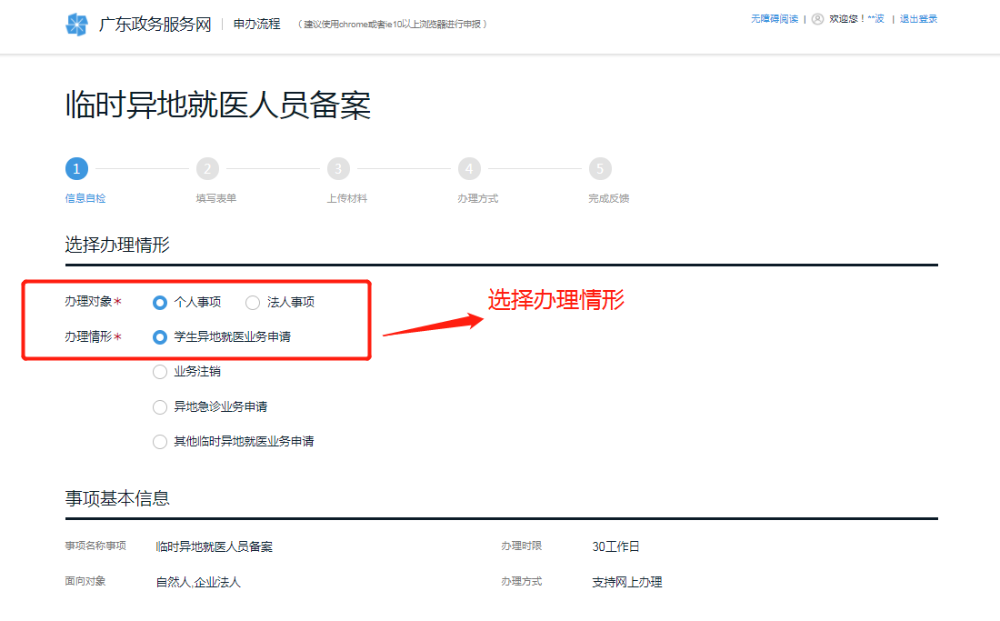Choose 其他临时异地就医业务申请 radio option
This screenshot has width=1000, height=621.
160,441
